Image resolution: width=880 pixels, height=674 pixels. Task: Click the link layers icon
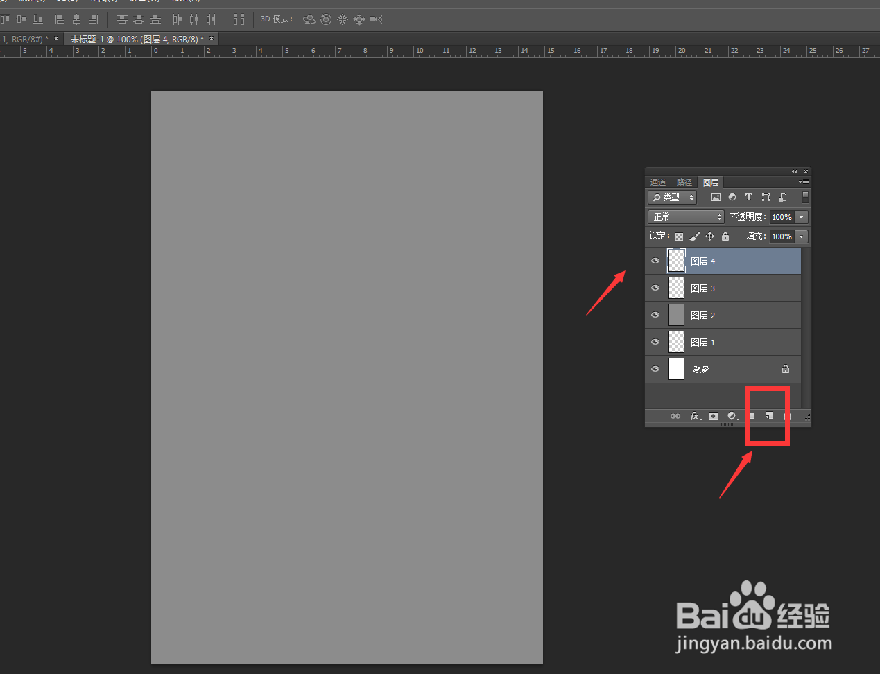(x=675, y=416)
